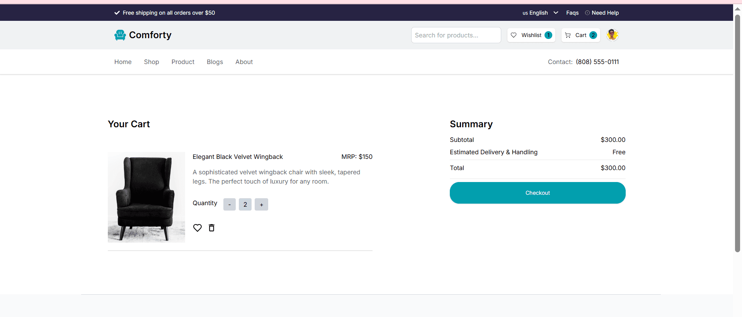742x317 pixels.
Task: Open the user profile avatar
Action: coord(612,35)
